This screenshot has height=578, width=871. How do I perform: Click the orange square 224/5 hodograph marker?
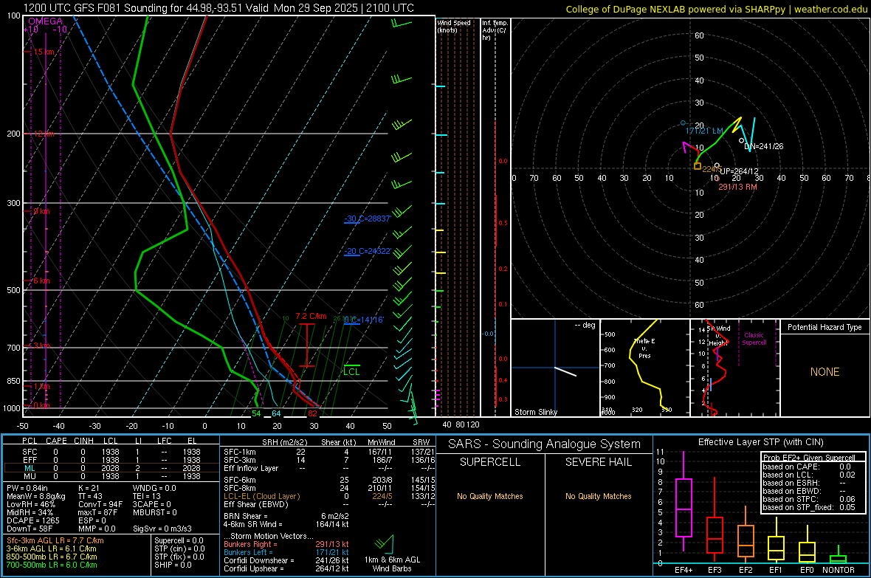pos(697,166)
